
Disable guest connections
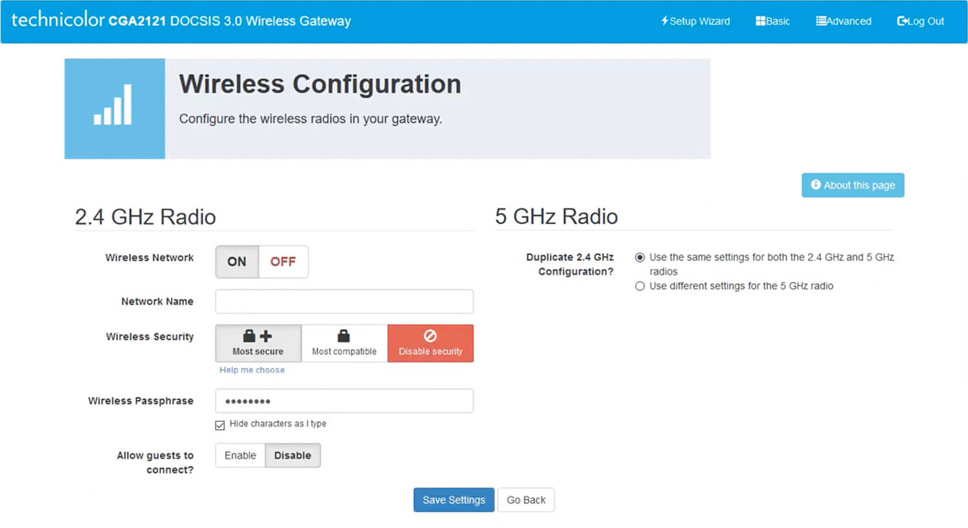tap(292, 455)
